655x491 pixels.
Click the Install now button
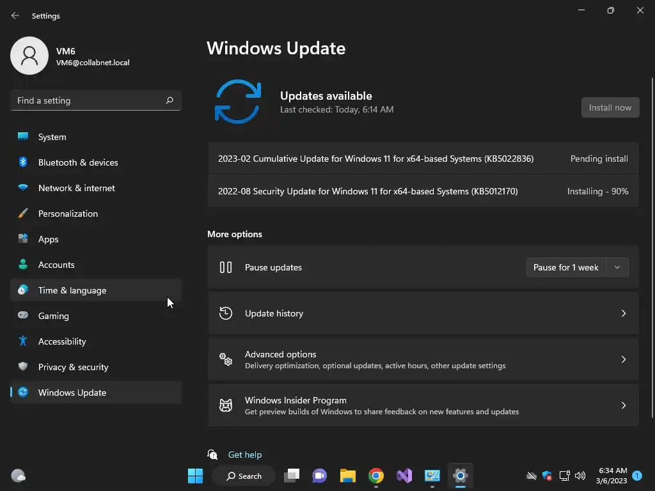coord(610,107)
